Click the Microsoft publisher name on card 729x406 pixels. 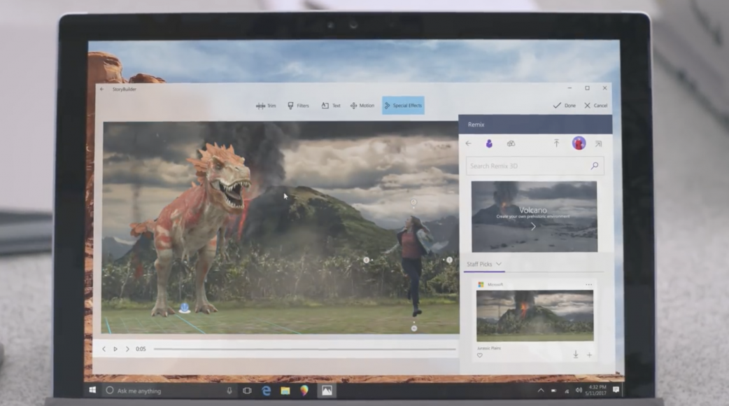(495, 285)
